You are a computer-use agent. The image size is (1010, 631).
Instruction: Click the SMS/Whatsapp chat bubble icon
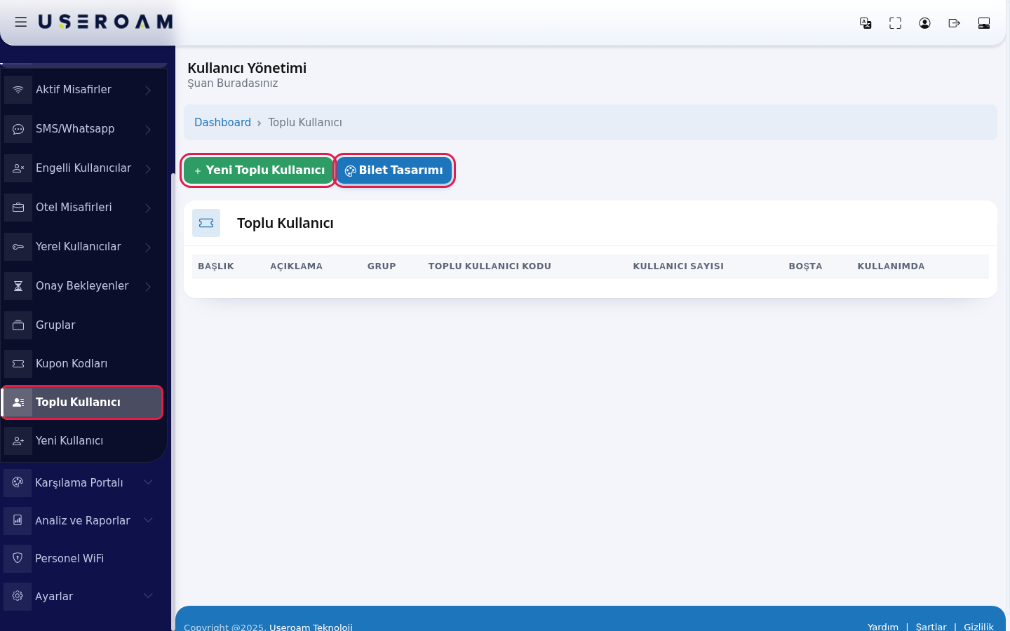tap(18, 129)
